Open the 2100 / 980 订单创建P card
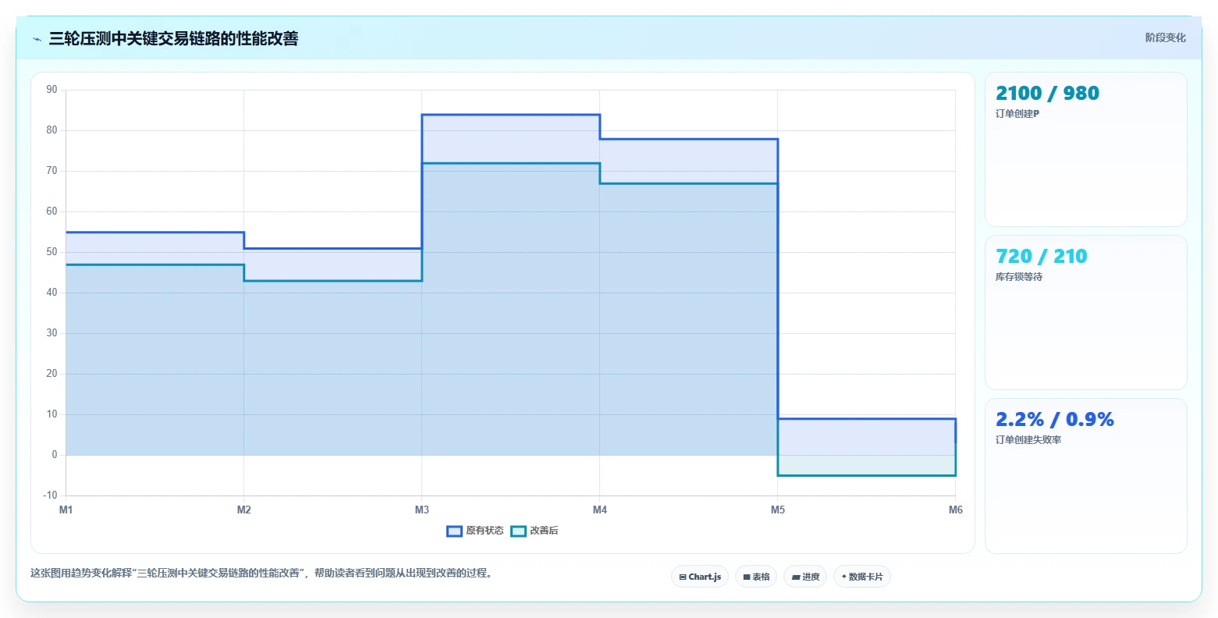The height and width of the screenshot is (618, 1218). click(1085, 149)
